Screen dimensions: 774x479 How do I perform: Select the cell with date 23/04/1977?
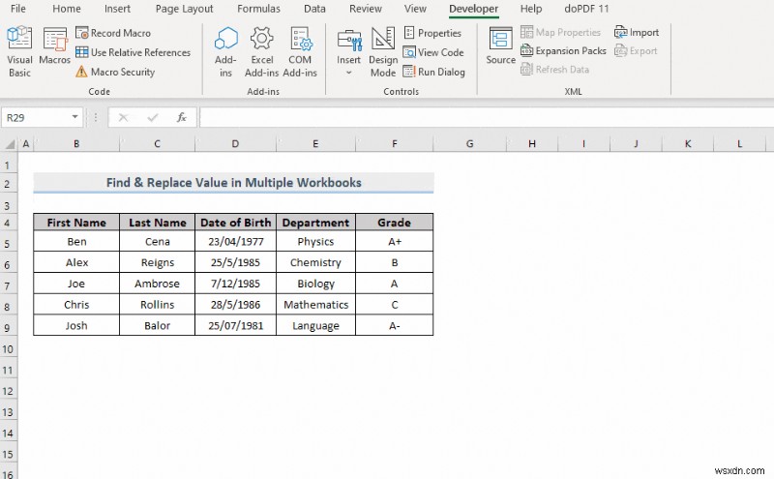pos(235,242)
